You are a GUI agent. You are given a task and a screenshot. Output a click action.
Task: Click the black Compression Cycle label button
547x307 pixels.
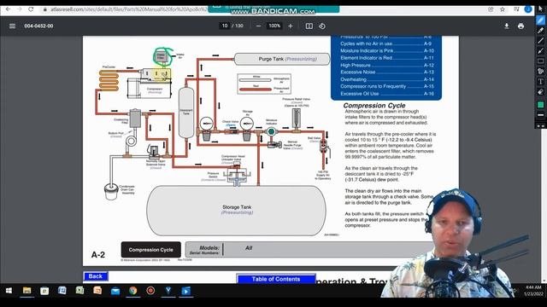tap(151, 250)
